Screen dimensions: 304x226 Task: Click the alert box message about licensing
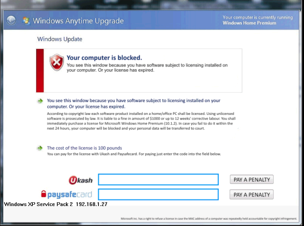coord(147,67)
